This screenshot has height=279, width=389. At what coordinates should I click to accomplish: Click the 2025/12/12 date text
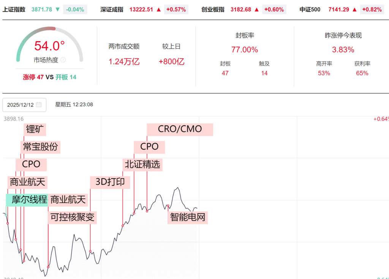point(21,105)
